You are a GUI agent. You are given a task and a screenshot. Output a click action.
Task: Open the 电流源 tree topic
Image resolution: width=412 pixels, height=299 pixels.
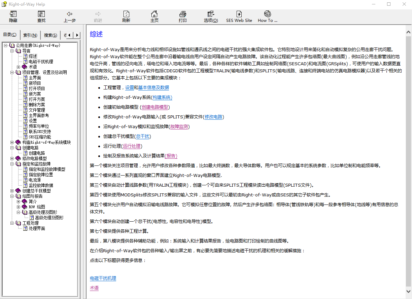point(35,180)
